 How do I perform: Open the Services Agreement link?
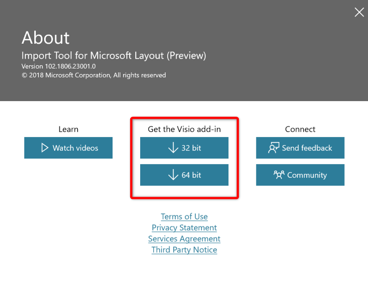(x=184, y=239)
